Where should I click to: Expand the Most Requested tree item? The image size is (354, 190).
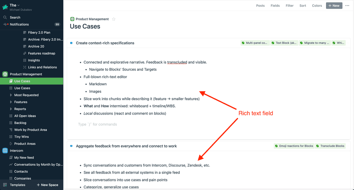[x=11, y=95]
